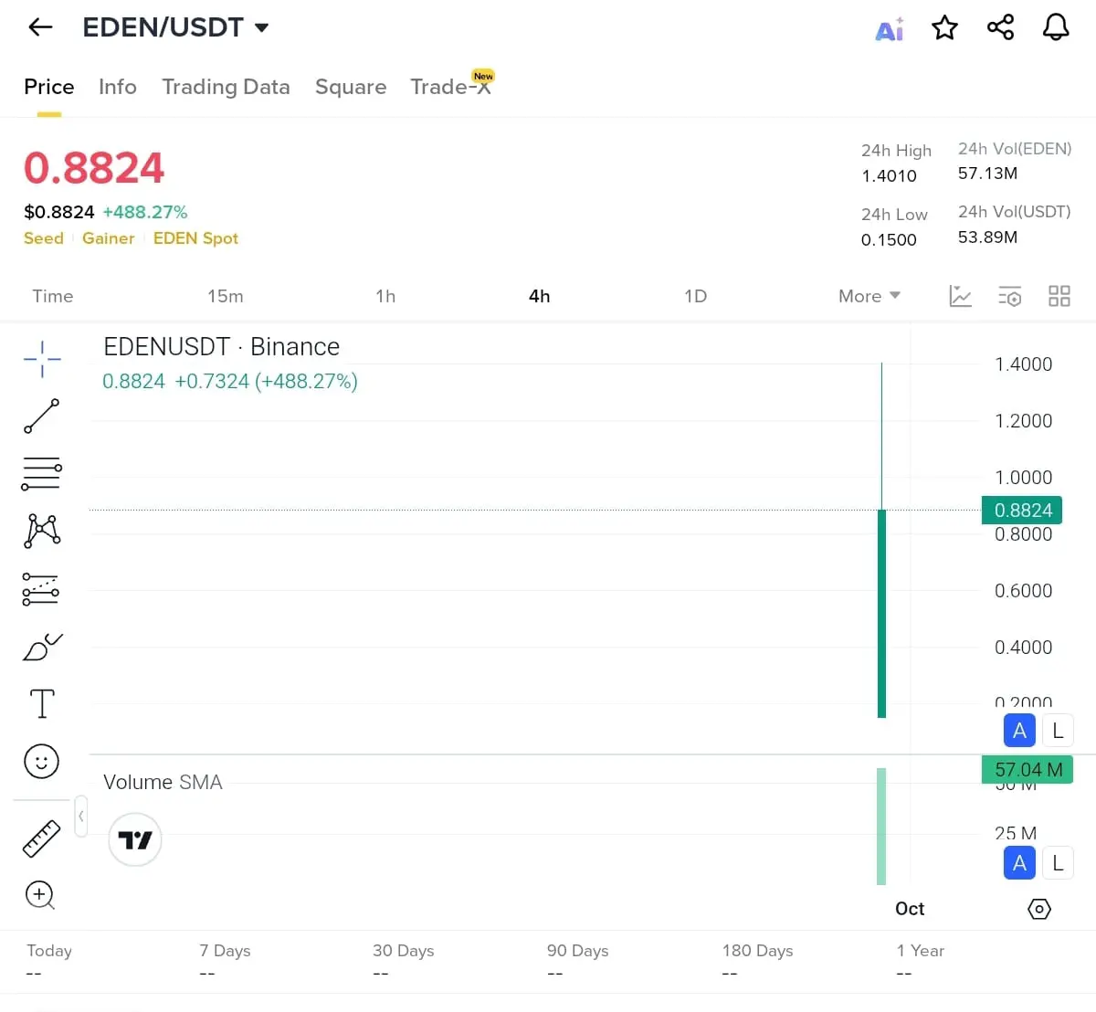Share this trading pair
This screenshot has width=1096, height=1012.
pos(1001,27)
